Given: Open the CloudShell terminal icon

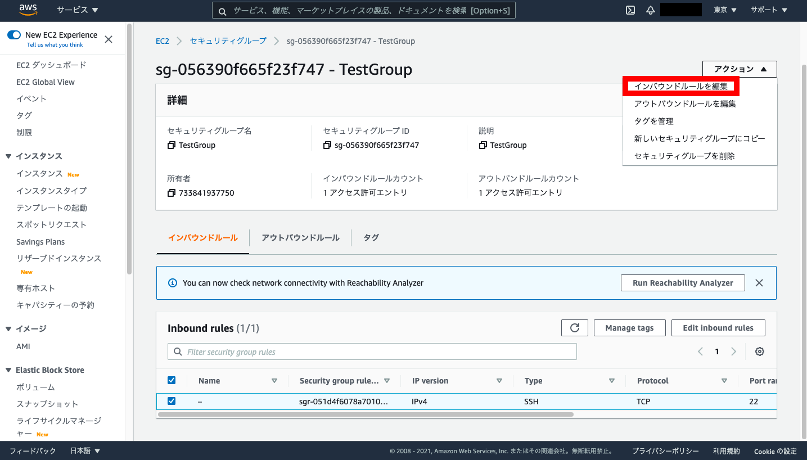Looking at the screenshot, I should tap(631, 10).
